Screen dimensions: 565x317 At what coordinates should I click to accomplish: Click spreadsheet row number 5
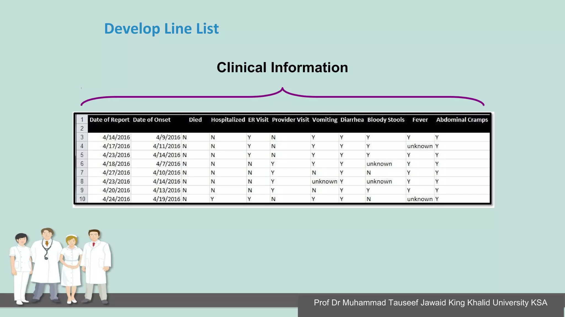click(82, 155)
